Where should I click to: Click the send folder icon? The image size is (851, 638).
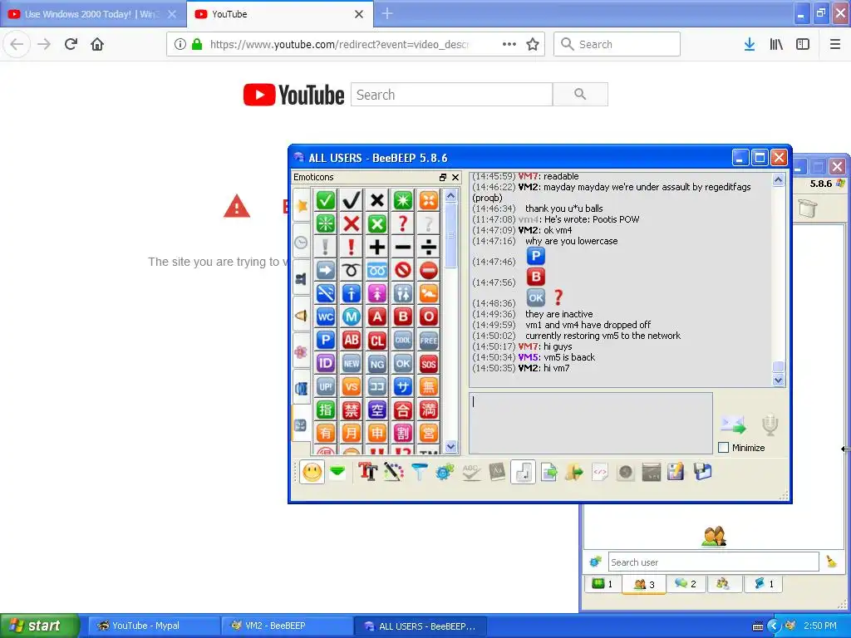pyautogui.click(x=574, y=472)
